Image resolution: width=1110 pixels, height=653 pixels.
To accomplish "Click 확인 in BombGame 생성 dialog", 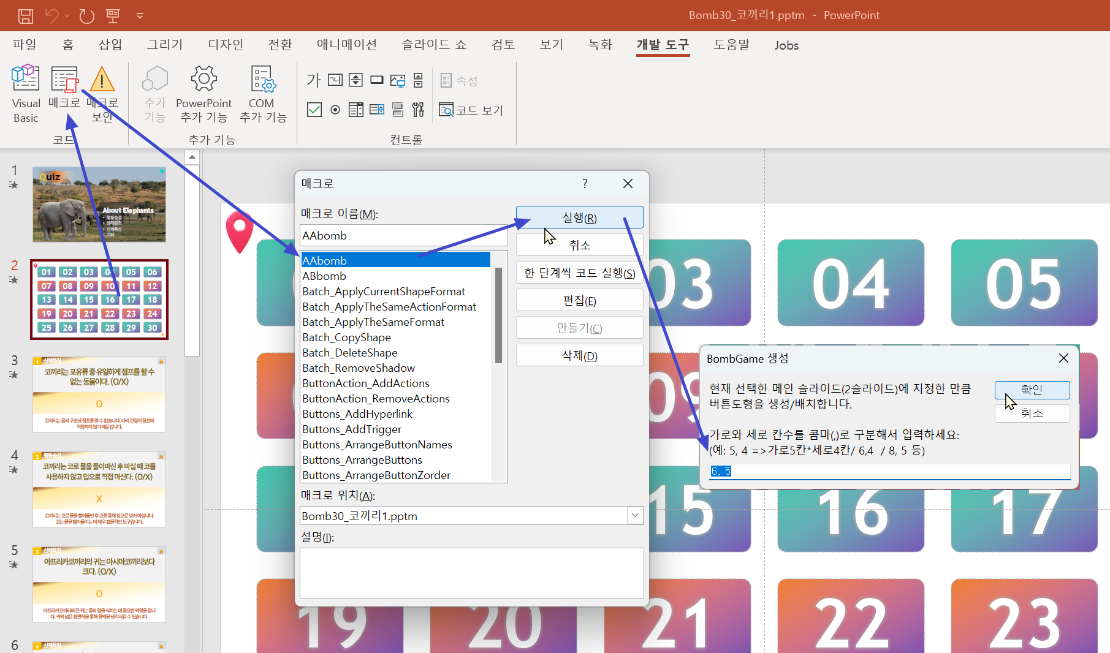I will [x=1032, y=390].
